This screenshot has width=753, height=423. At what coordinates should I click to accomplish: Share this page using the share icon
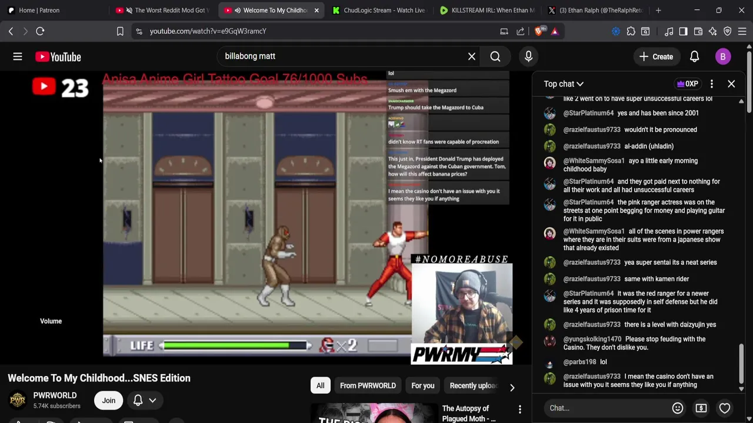coord(521,31)
